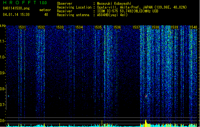This screenshot has height=127, width=200.
Task: Click the 'meteor' label
Action: click(x=45, y=10)
